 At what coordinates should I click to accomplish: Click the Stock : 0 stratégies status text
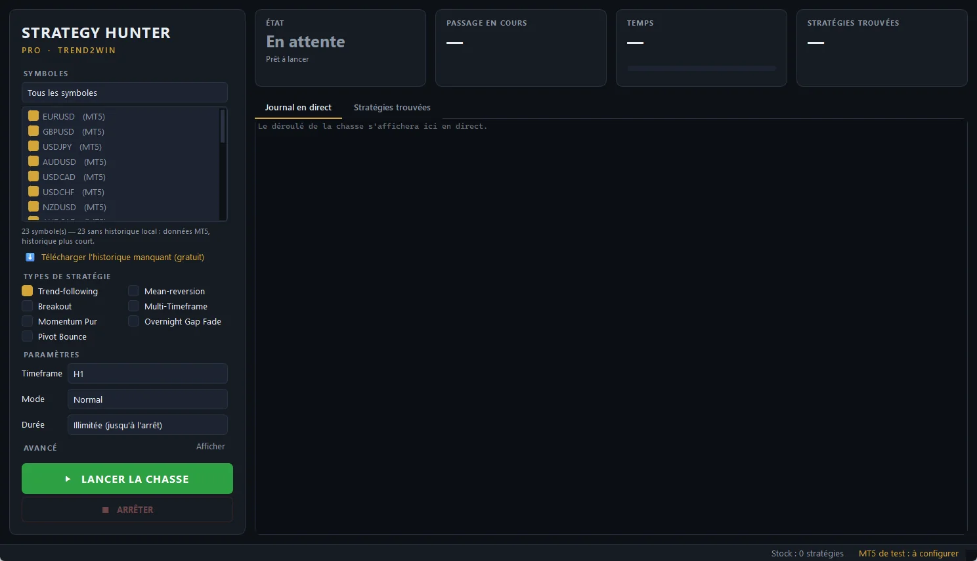808,553
